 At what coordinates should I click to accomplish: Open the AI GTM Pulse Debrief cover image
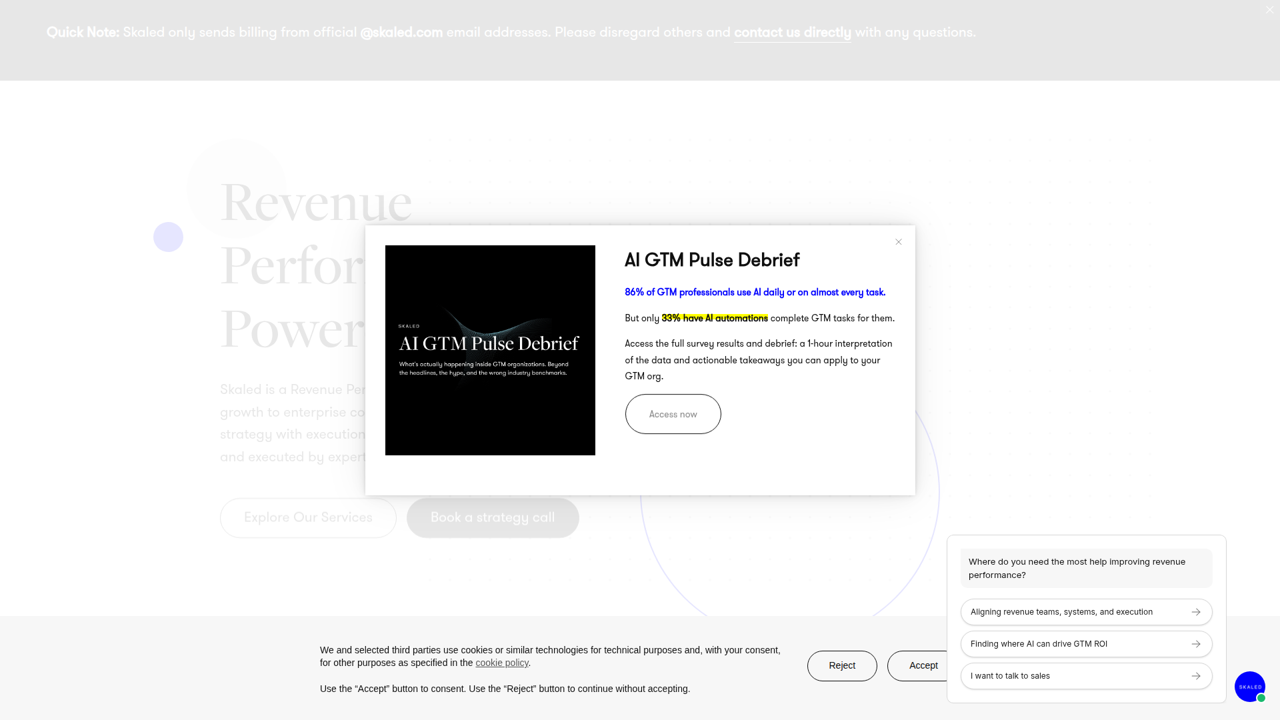[x=490, y=351]
